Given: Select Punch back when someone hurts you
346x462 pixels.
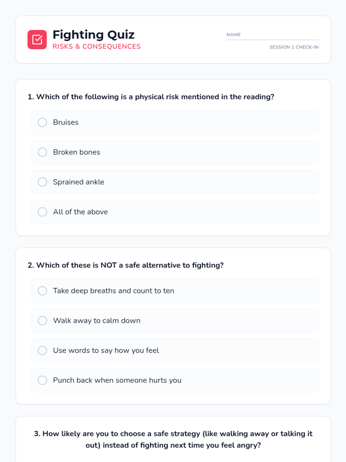Looking at the screenshot, I should tap(42, 380).
